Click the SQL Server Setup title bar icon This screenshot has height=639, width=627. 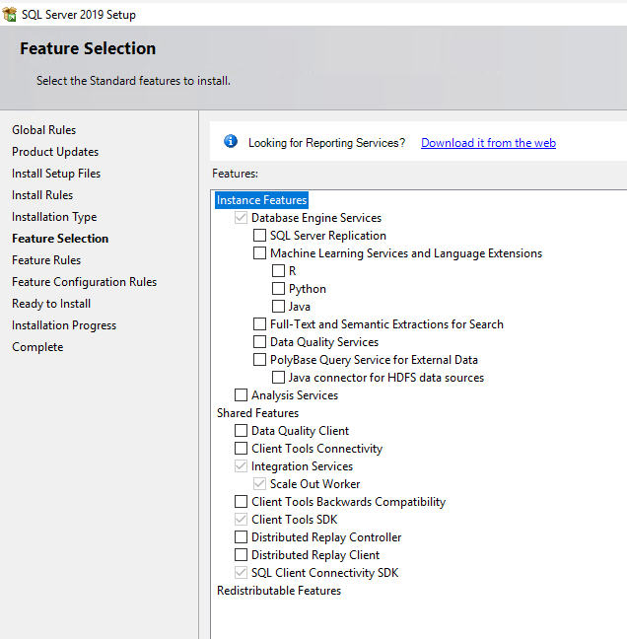tap(9, 14)
